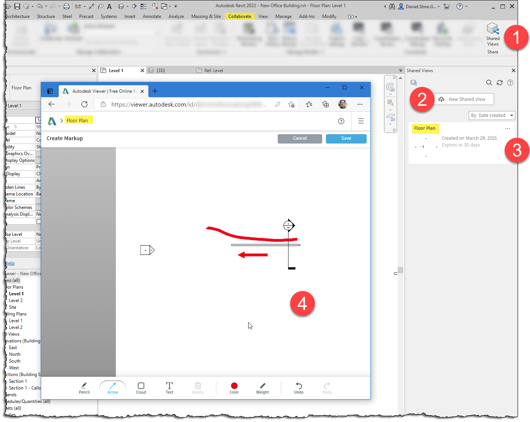Open the Revit Help dropdown arrow
The image size is (530, 422).
point(466,6)
